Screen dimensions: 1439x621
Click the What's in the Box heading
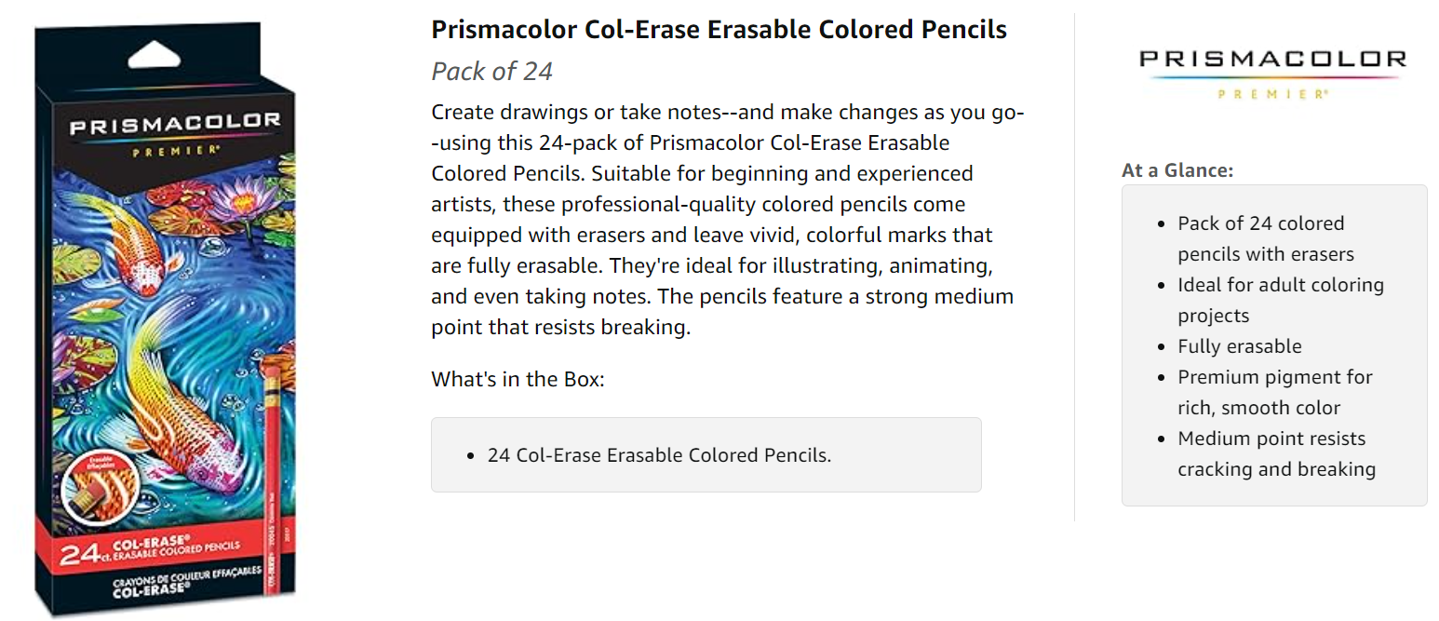point(518,380)
